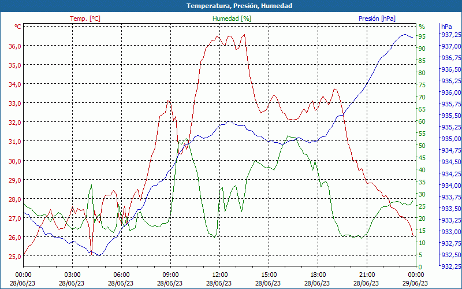462x289 pixels.
Task: Click the 55 humidity axis value
Action: [x=422, y=134]
